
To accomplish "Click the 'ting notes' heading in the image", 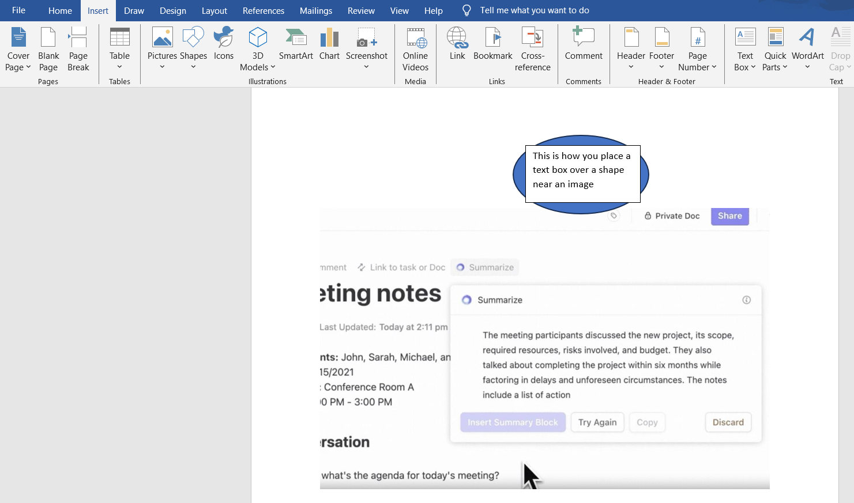I will pyautogui.click(x=381, y=294).
